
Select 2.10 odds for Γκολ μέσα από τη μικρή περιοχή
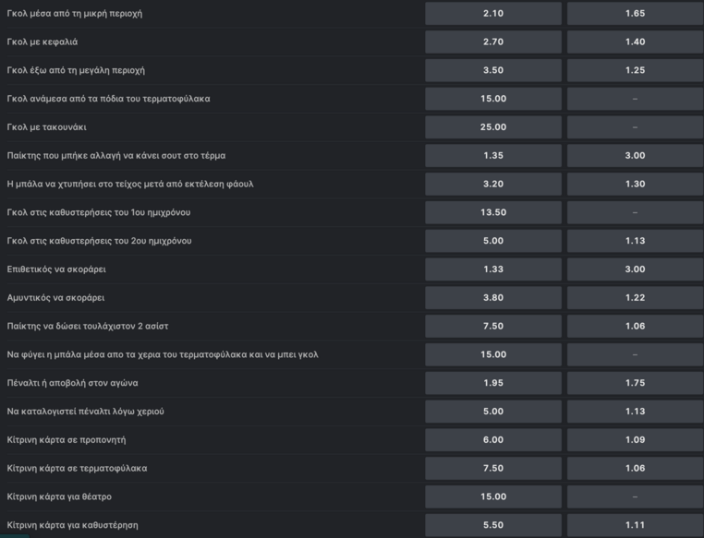click(493, 14)
